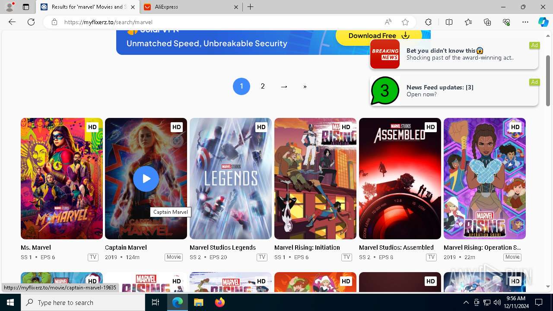
Task: Open Browser essentials icon
Action: tap(506, 22)
